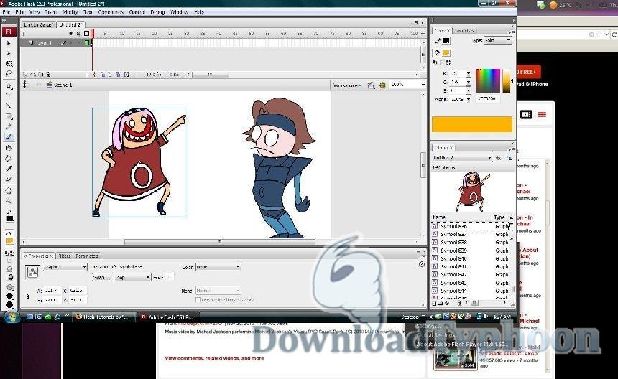
Task: Select the Line tool
Action: pyautogui.click(x=9, y=106)
